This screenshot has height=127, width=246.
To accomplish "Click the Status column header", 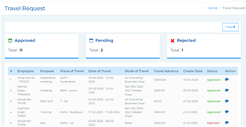I will tap(212, 71).
